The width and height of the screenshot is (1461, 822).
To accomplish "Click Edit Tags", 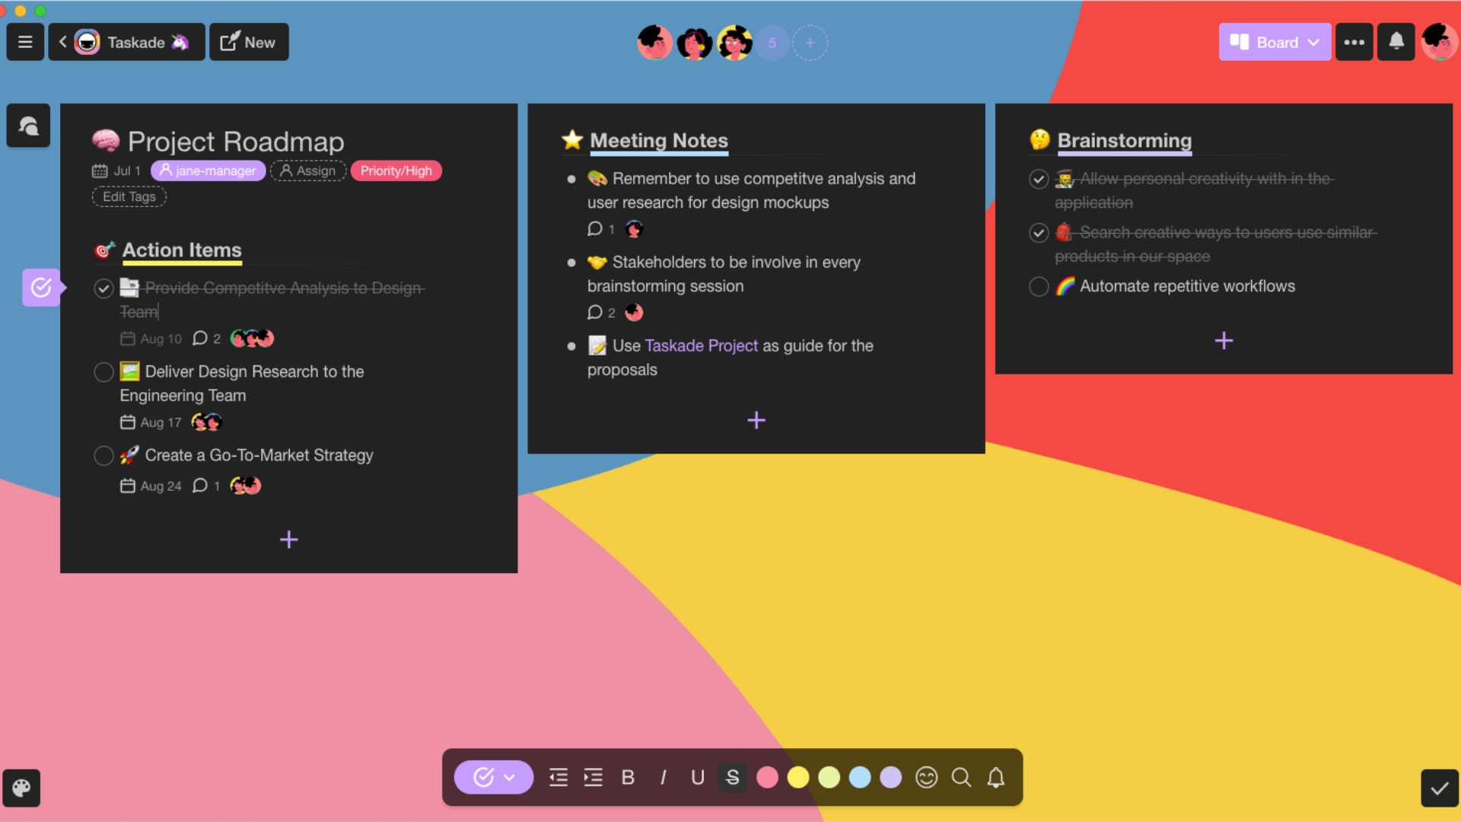I will tap(129, 196).
